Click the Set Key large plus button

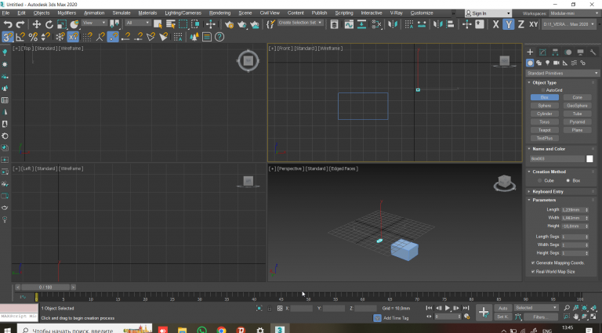tap(484, 313)
